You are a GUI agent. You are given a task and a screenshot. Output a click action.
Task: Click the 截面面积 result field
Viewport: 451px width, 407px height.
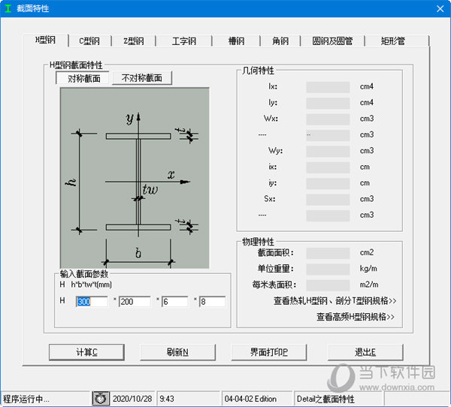pyautogui.click(x=328, y=253)
